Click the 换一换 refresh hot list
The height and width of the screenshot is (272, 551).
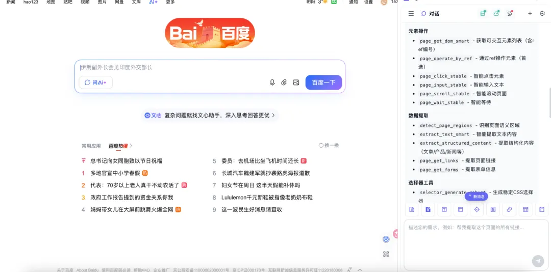pyautogui.click(x=329, y=145)
